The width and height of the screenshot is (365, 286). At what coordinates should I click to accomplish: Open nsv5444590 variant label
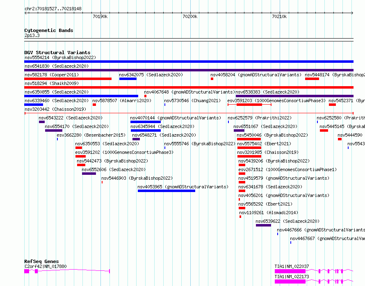tap(350, 135)
